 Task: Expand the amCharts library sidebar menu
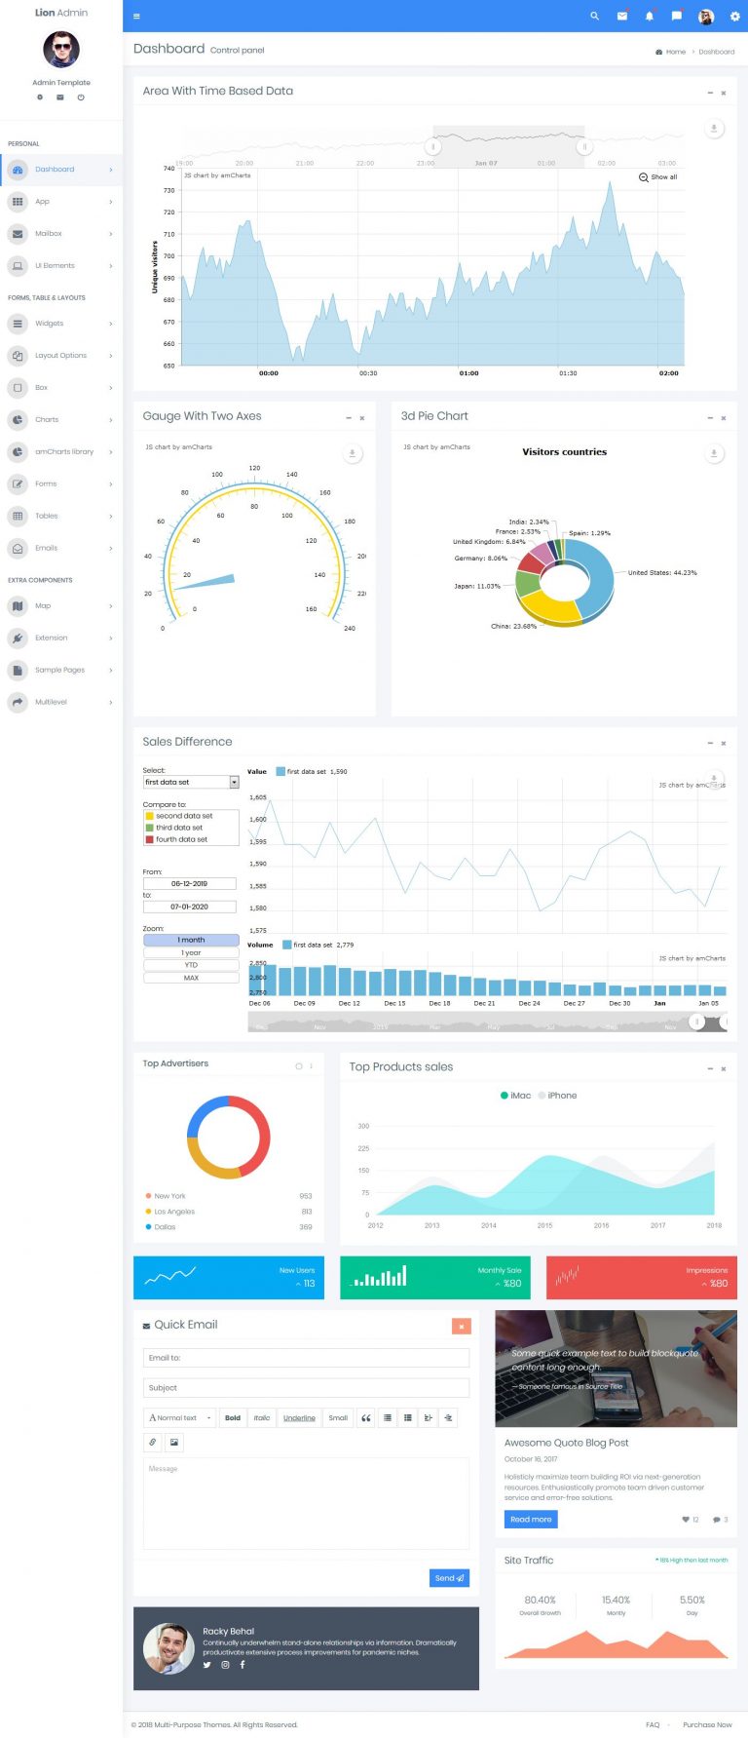61,452
